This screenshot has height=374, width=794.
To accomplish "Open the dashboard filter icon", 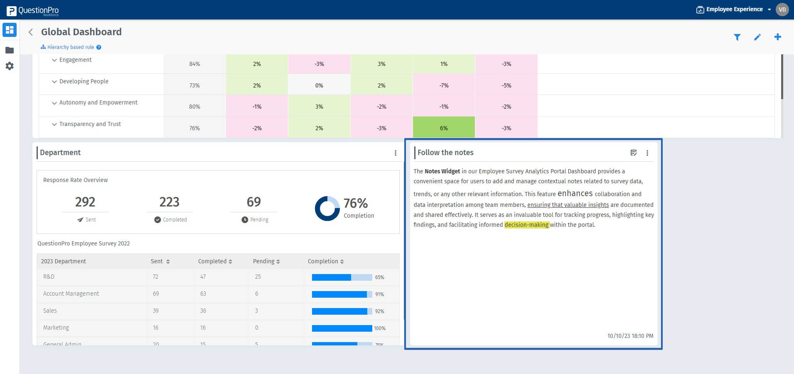I will [x=737, y=37].
